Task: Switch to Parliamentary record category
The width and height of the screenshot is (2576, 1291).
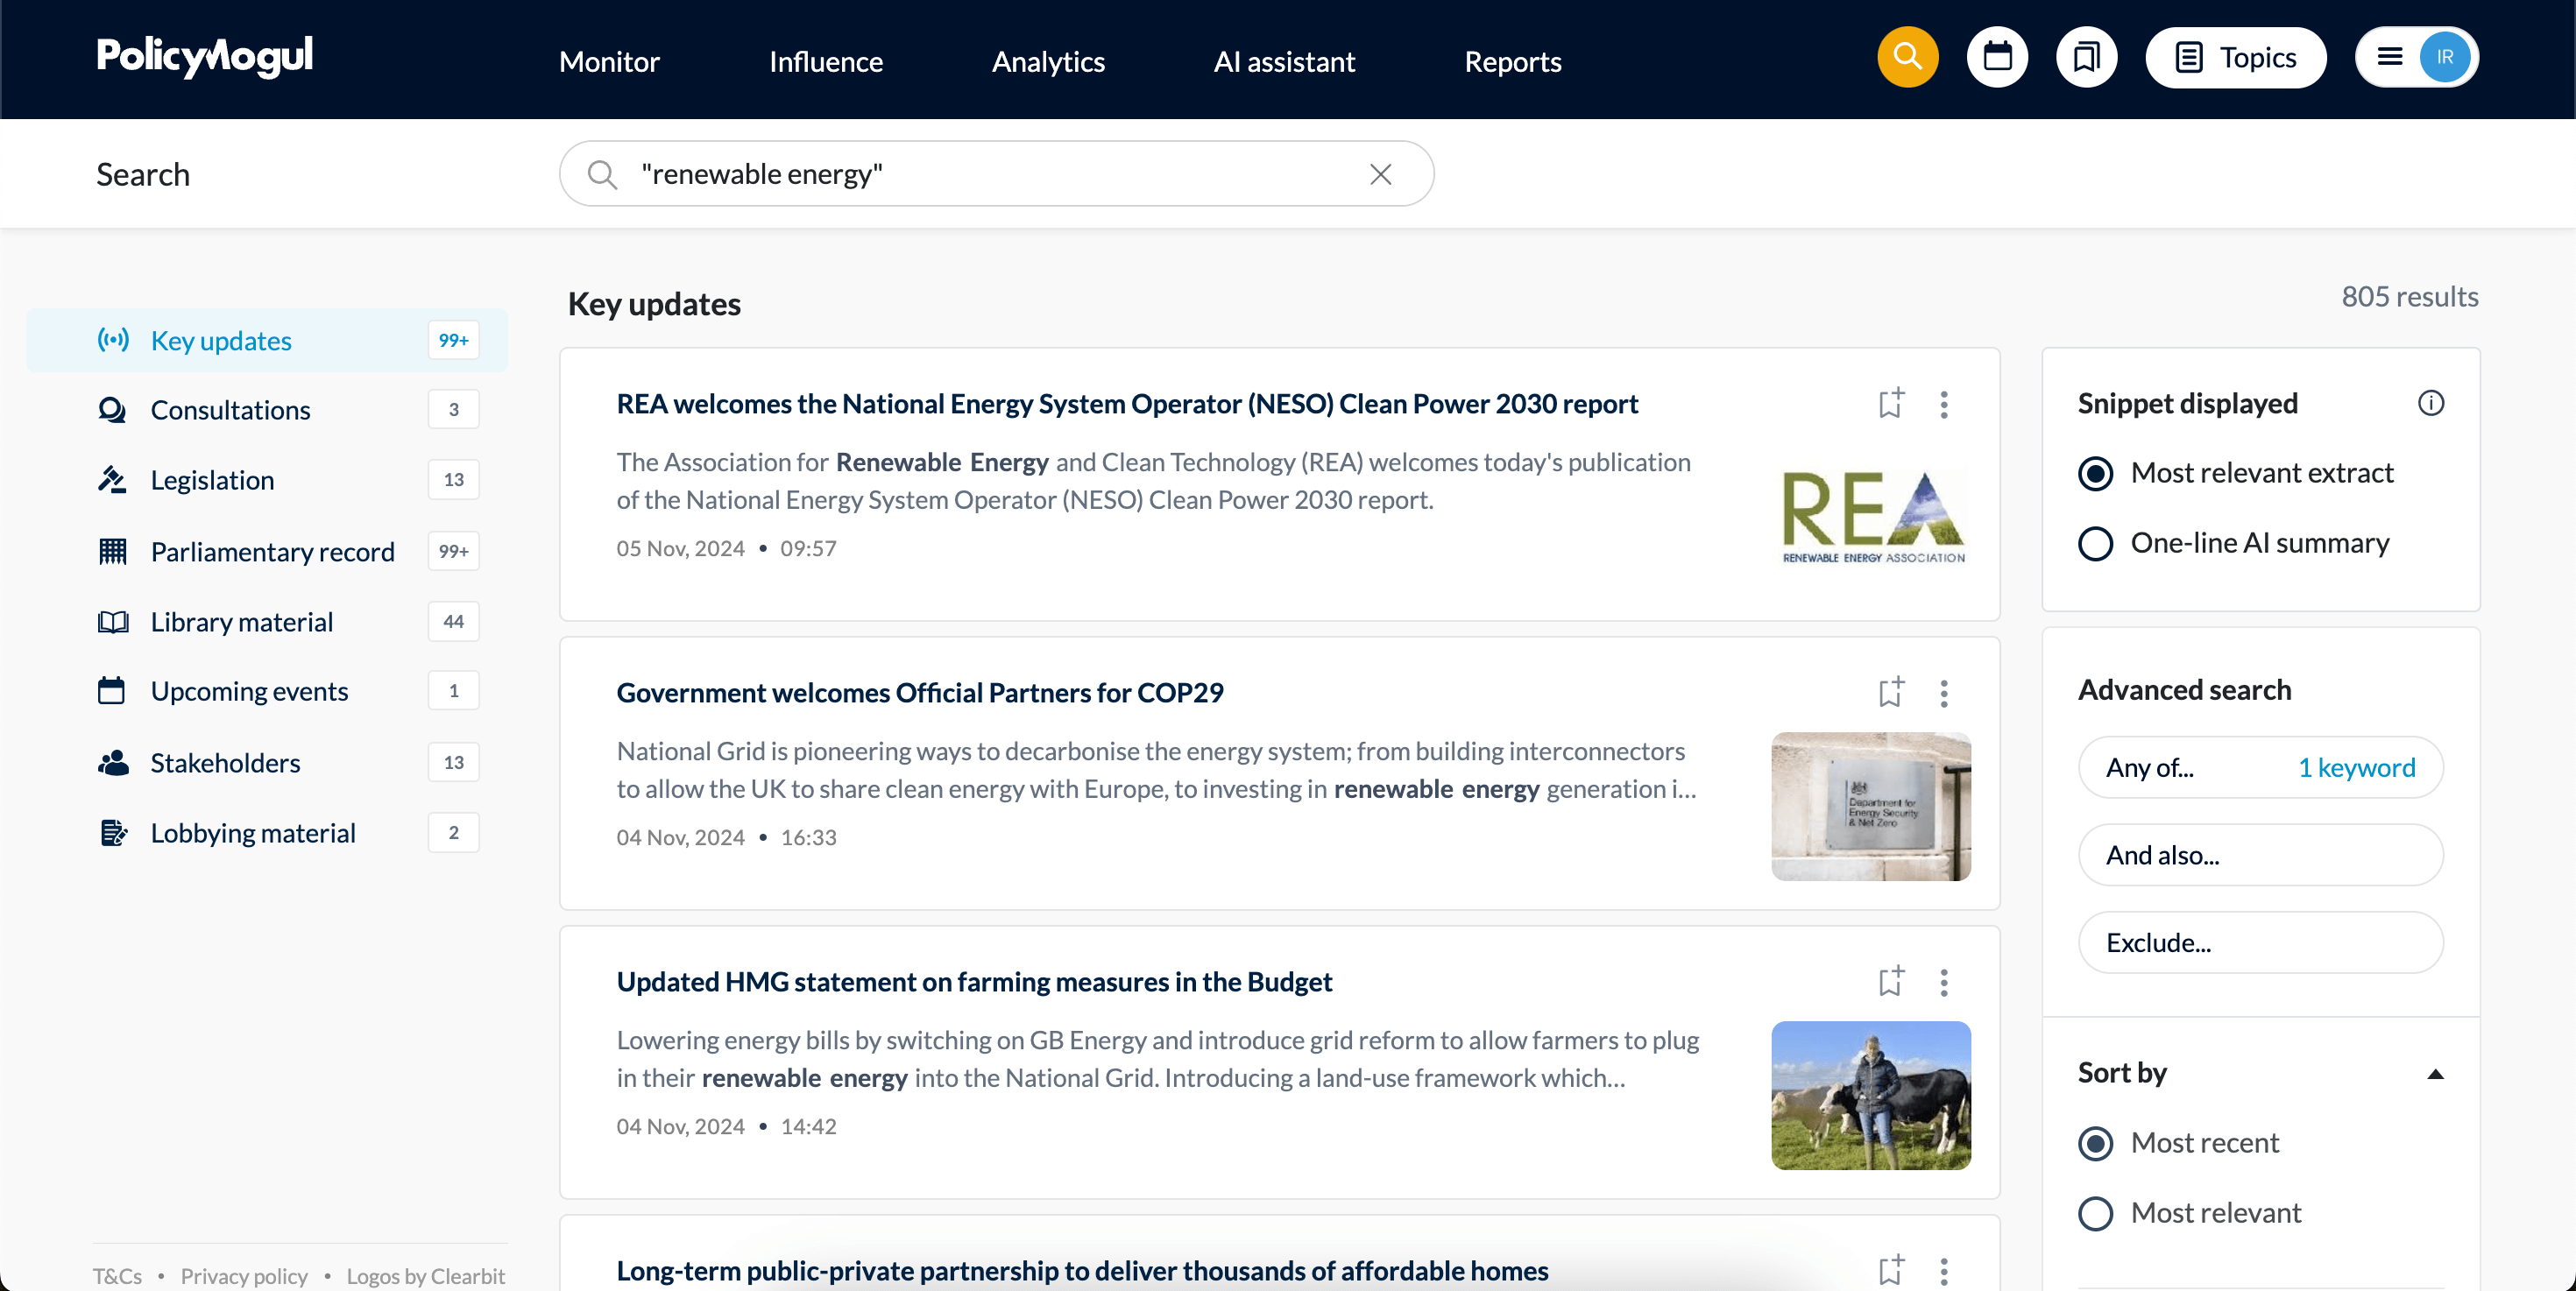Action: point(272,552)
